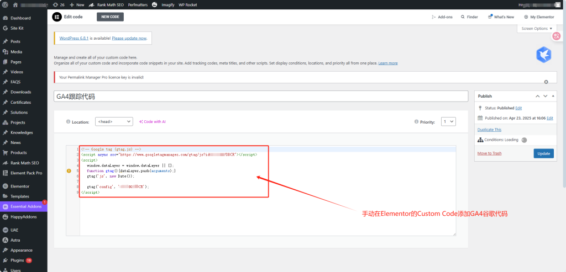Open What's New in top bar
This screenshot has width=566, height=272.
click(x=501, y=17)
